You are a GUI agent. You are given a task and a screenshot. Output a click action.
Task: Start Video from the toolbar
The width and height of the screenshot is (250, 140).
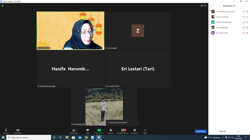click(18, 131)
